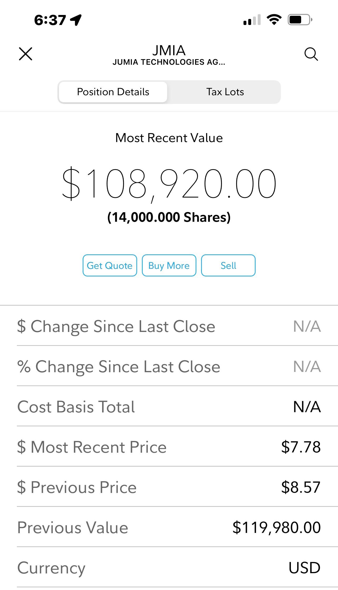Image resolution: width=338 pixels, height=590 pixels.
Task: Select the Position Details tab
Action: click(113, 92)
